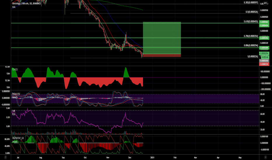The width and height of the screenshot is (272, 160).
Task: Click the -0.0000100 value on SQZMOM scale
Action: click(264, 150)
